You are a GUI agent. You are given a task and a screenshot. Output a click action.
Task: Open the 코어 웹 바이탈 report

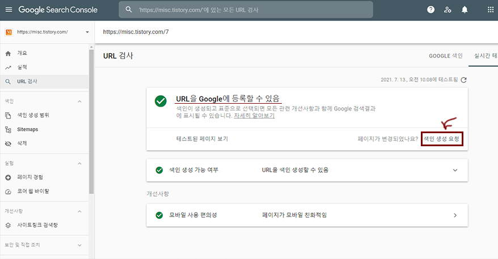pos(44,192)
